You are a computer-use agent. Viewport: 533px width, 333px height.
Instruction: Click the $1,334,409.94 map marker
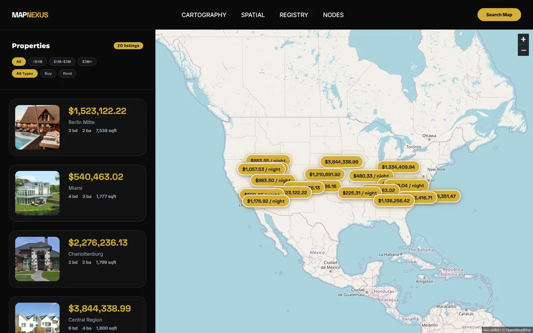click(x=398, y=167)
